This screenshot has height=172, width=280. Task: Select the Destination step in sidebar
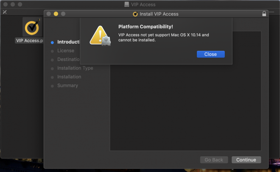pyautogui.click(x=68, y=59)
